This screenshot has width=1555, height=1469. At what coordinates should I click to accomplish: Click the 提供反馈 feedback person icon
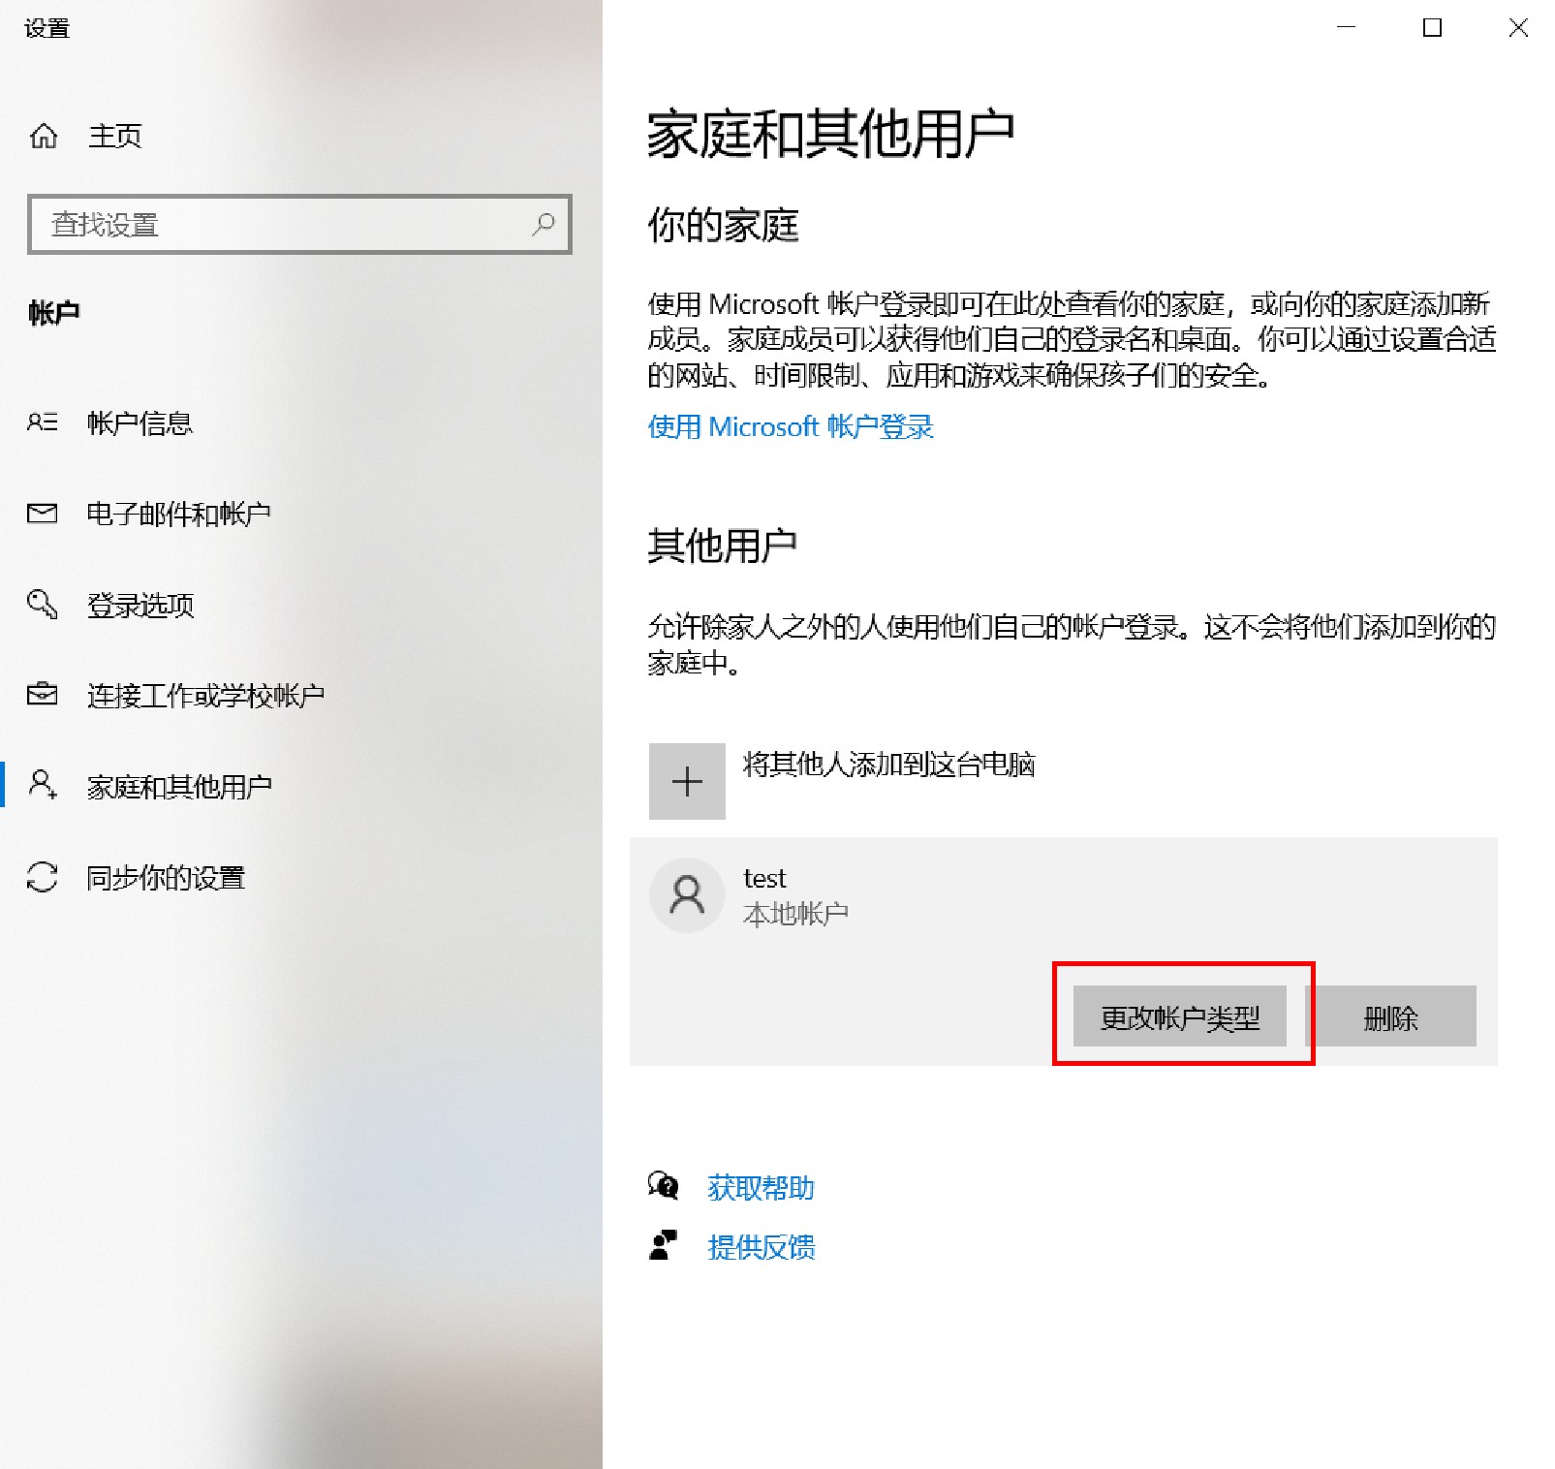tap(664, 1245)
